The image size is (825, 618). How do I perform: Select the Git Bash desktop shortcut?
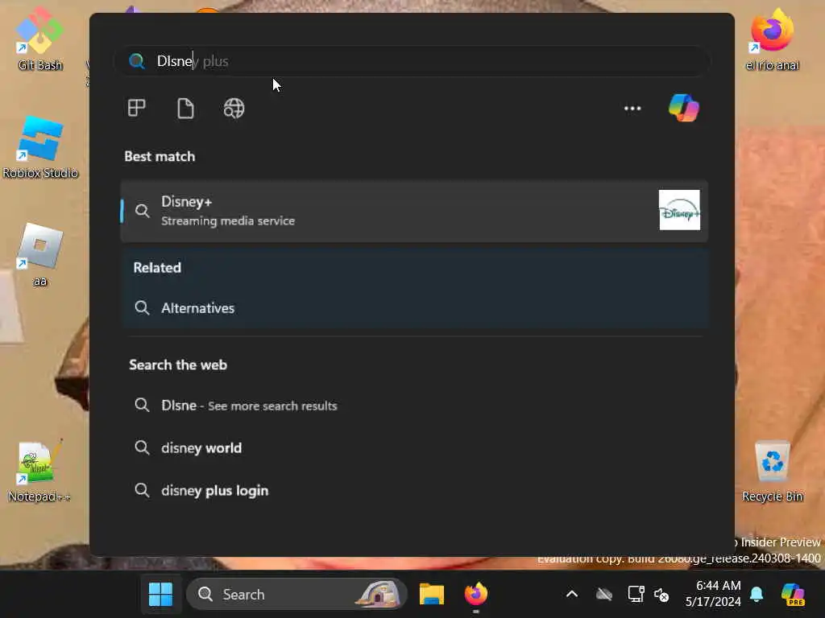pos(40,40)
